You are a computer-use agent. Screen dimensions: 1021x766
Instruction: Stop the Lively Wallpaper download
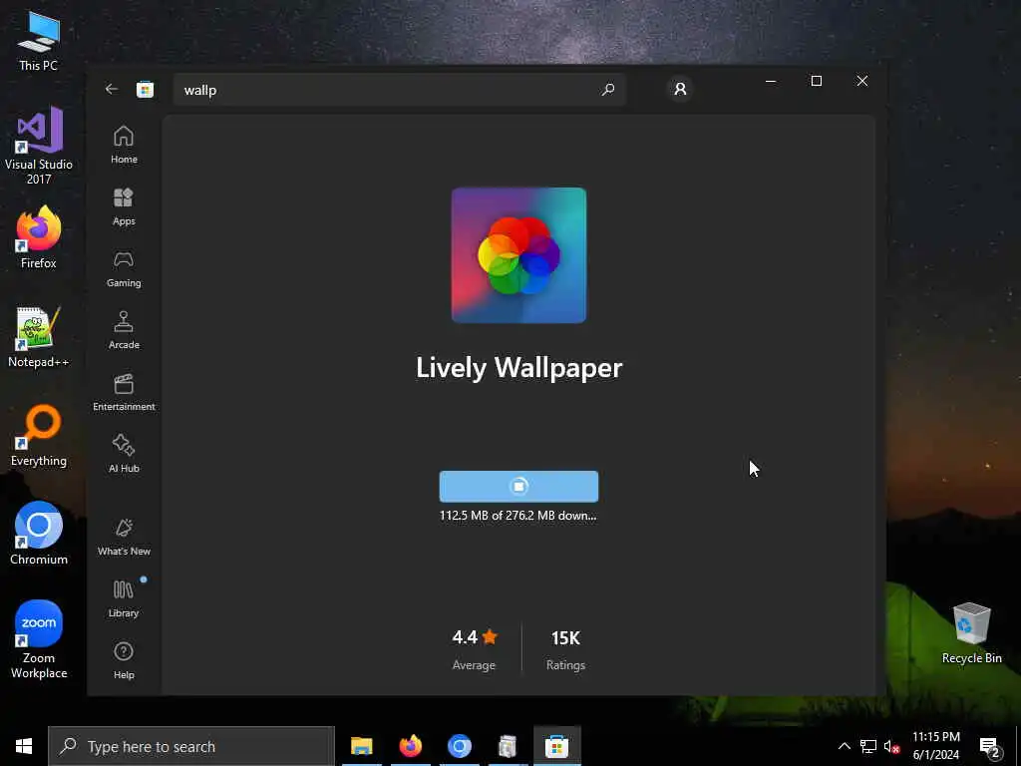518,486
